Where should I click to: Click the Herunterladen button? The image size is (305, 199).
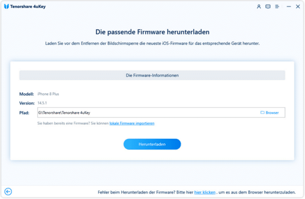pos(152,144)
